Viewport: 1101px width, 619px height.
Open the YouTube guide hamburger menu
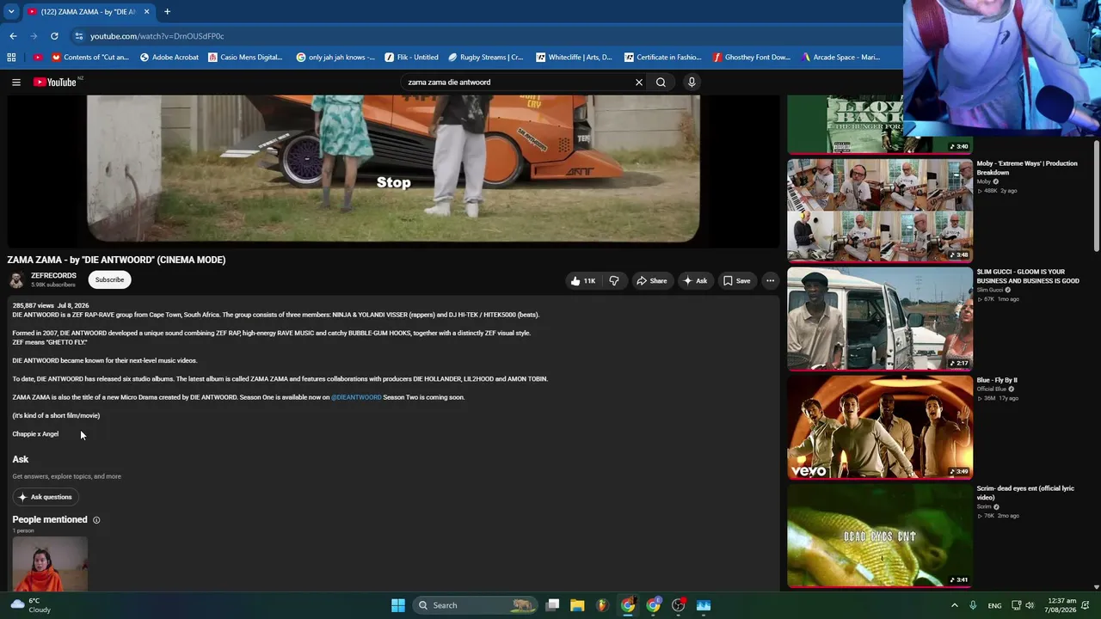pos(16,83)
